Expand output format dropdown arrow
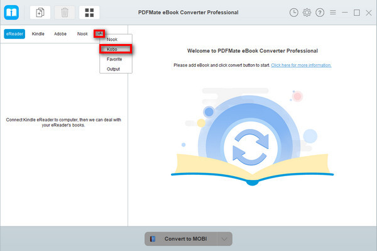The height and width of the screenshot is (251, 377). click(x=224, y=238)
